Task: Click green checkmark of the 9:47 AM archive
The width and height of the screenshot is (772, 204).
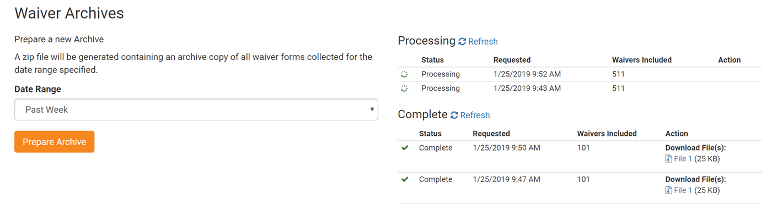Action: pos(405,179)
